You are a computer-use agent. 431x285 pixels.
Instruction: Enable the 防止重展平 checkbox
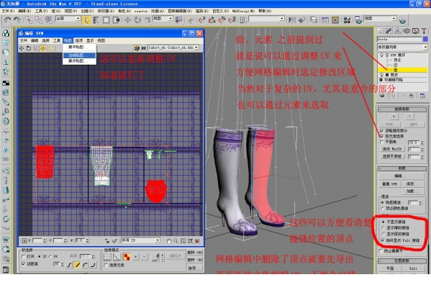pos(381,250)
